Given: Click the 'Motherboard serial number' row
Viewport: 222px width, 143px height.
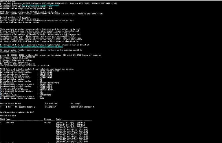Looking at the screenshot, I should tap(26, 76).
